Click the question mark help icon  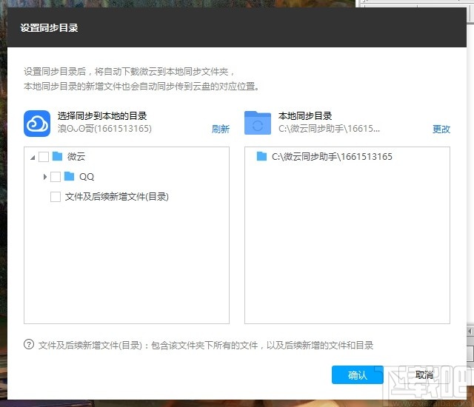click(29, 345)
